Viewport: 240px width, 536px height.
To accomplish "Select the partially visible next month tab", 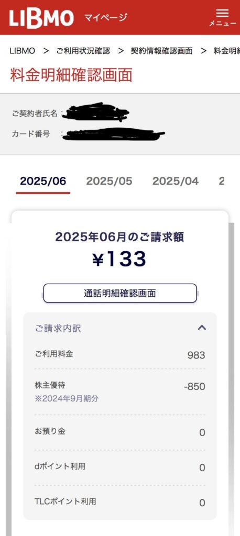I will 222,182.
